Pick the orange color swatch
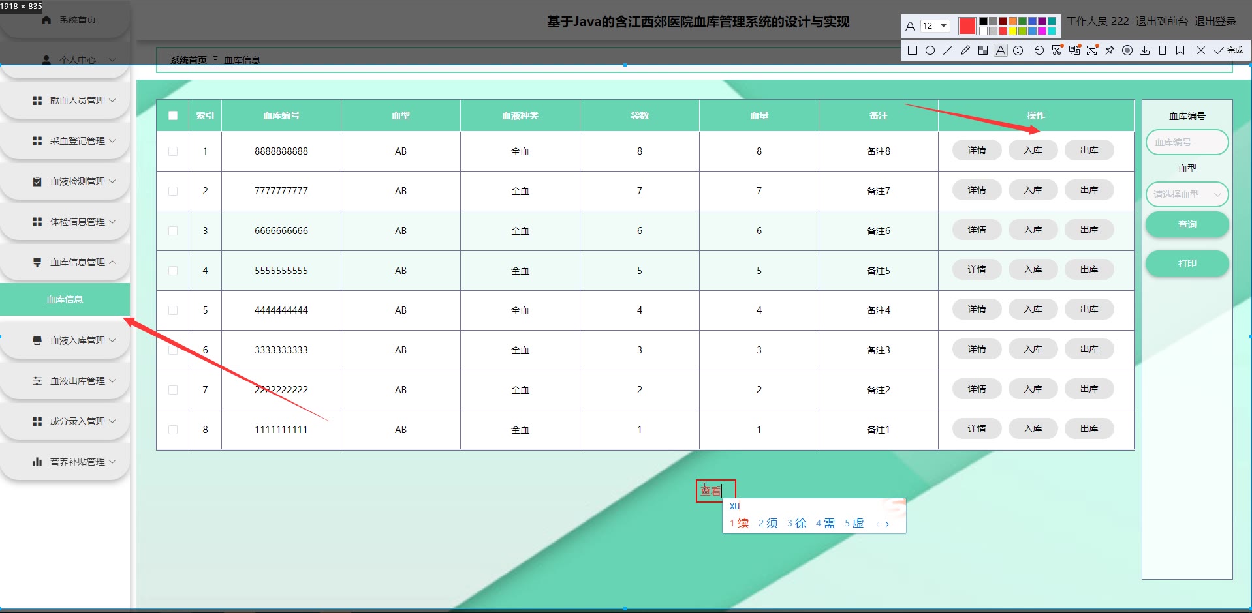The height and width of the screenshot is (613, 1252). tap(1012, 22)
